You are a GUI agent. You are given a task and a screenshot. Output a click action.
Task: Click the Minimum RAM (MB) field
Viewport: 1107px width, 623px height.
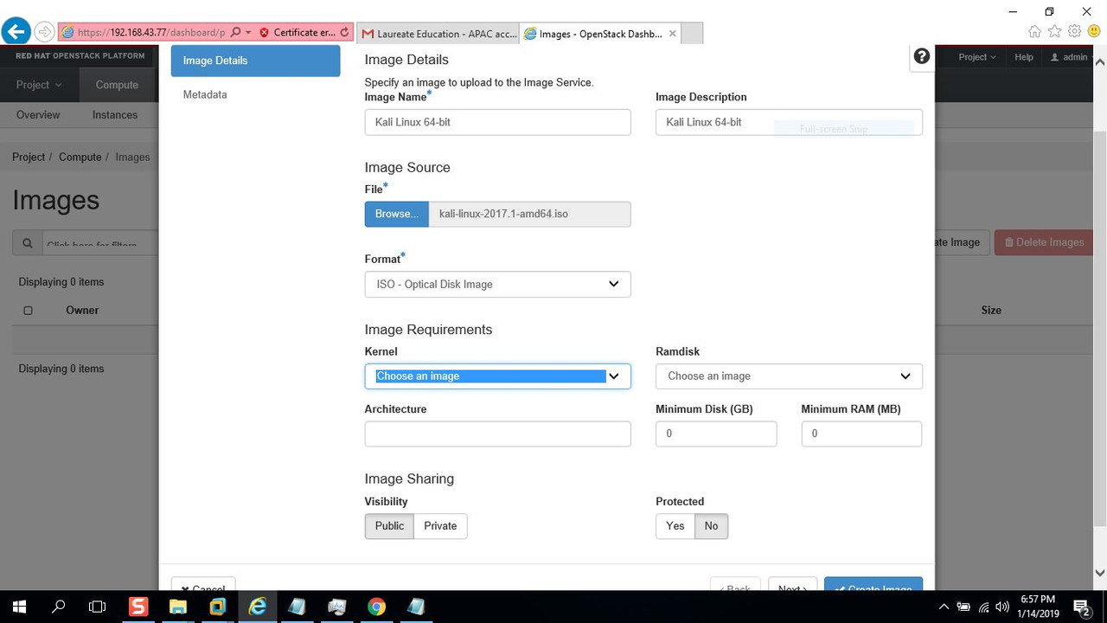[861, 434]
